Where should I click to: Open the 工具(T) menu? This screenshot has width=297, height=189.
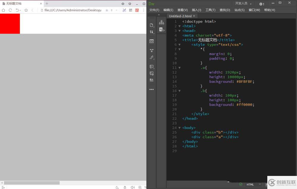pyautogui.click(x=211, y=10)
